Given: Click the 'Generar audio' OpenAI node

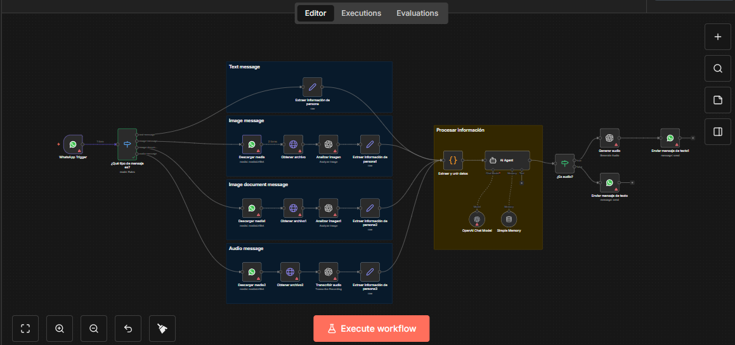Looking at the screenshot, I should click(x=609, y=138).
